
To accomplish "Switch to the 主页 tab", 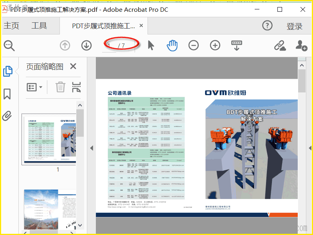I will (x=11, y=25).
